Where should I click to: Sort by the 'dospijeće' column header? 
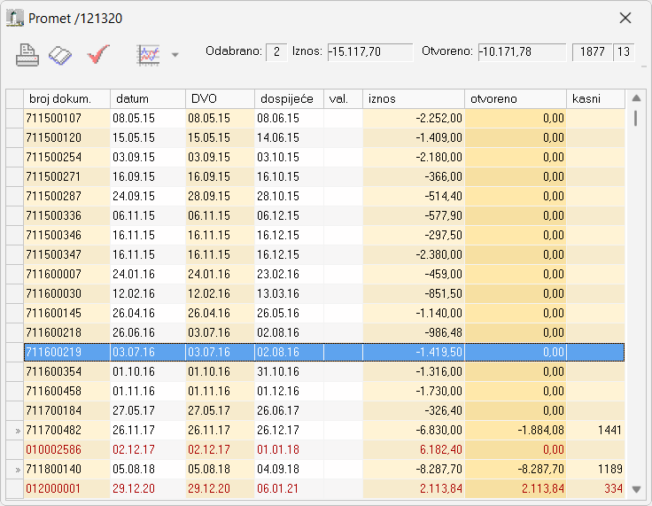[288, 98]
